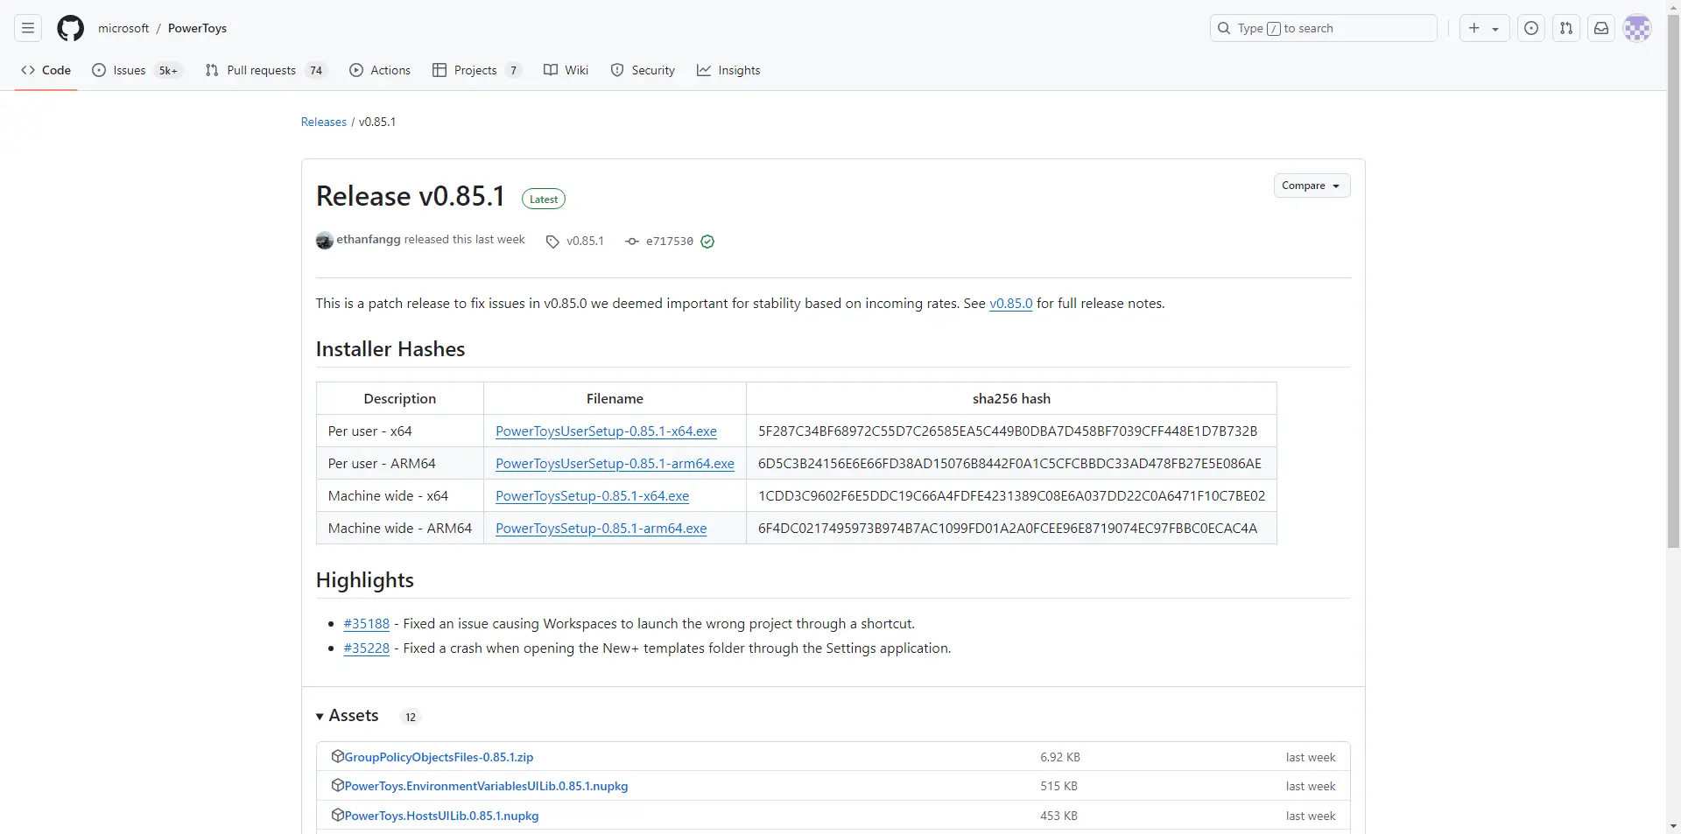Expand the create-new dropdown arrow
1681x834 pixels.
coord(1495,29)
